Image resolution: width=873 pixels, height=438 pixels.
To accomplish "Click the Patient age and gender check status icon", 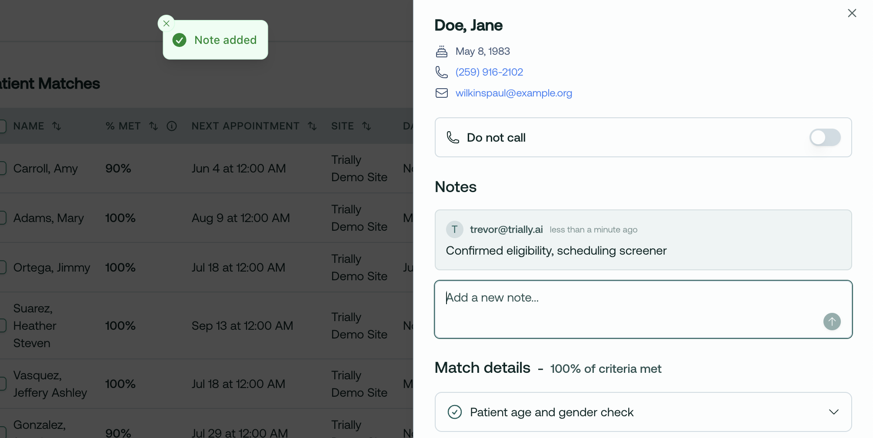I will tap(455, 412).
